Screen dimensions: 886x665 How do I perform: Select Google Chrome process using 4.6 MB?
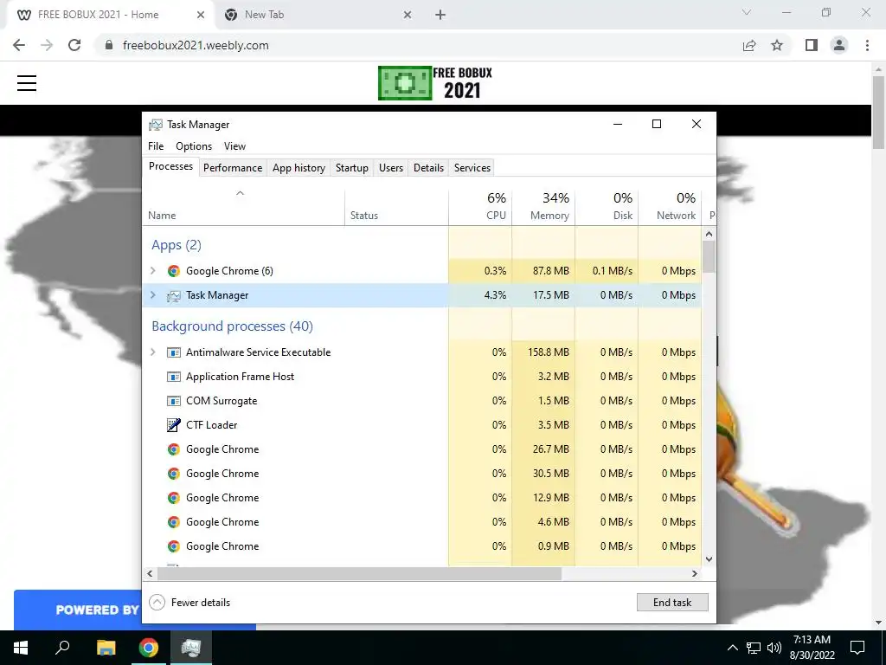pos(422,522)
